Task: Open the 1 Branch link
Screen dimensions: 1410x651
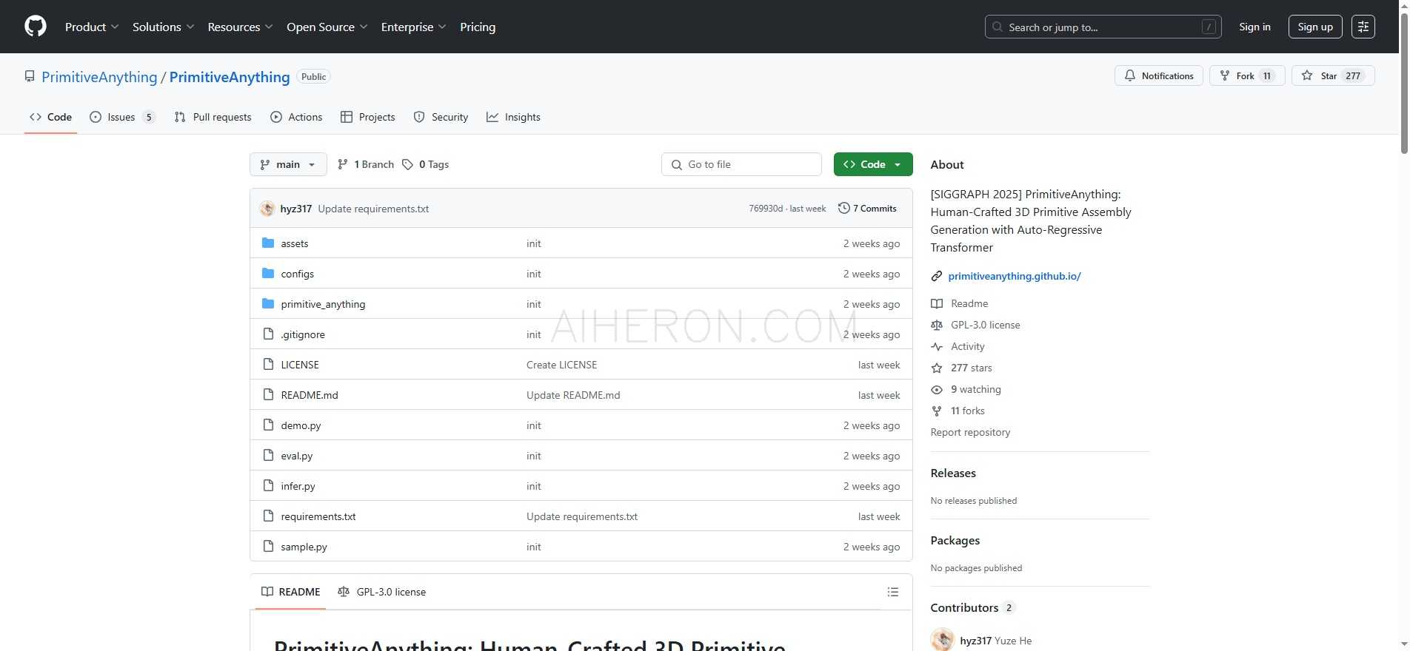Action: pos(366,164)
